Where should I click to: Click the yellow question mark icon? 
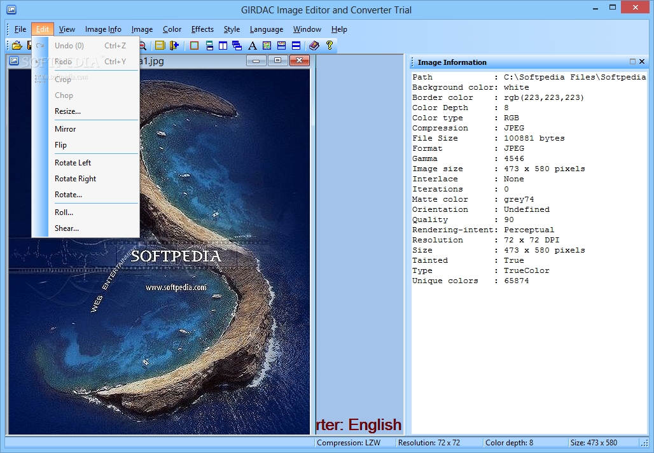point(330,45)
